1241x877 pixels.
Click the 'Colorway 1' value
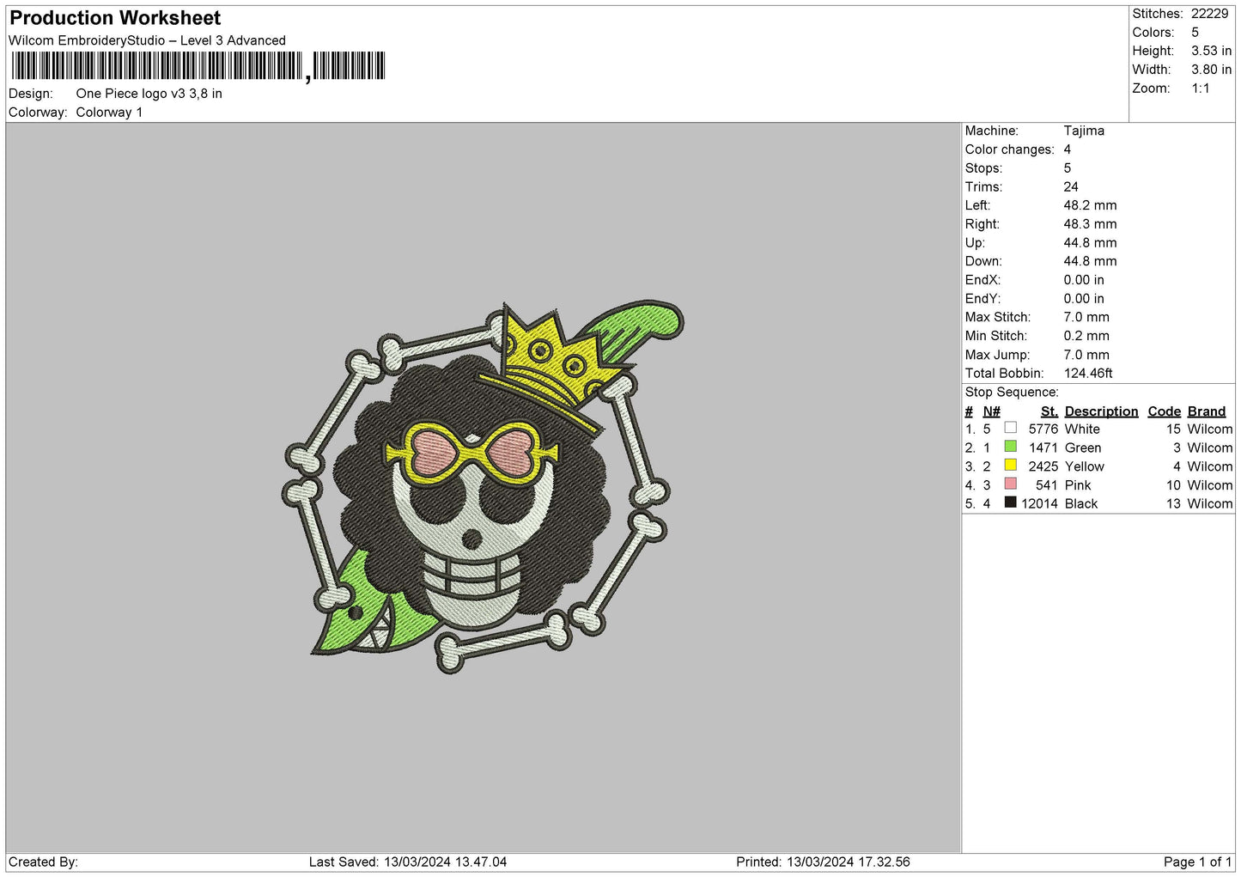pos(109,113)
